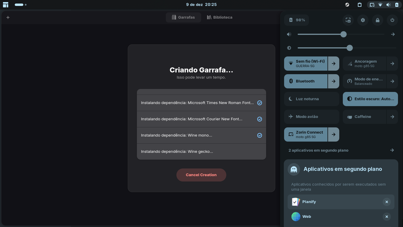Toggle Estilo escuro dark style
403x227 pixels.
(x=370, y=99)
